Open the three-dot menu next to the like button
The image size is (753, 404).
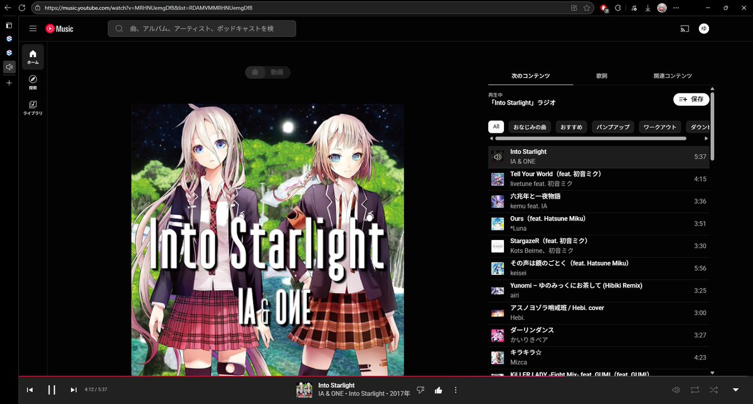point(455,390)
